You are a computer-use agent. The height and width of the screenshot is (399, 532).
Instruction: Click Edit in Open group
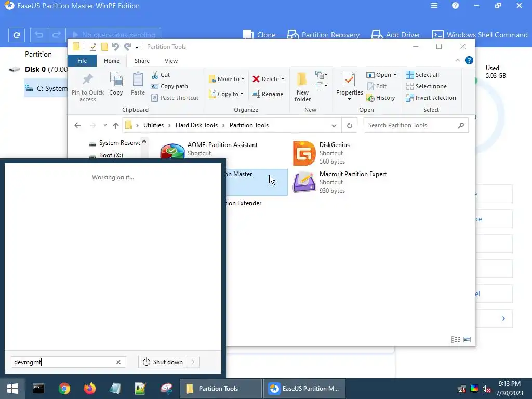click(x=377, y=86)
